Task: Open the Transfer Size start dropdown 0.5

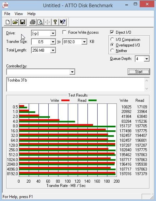Action: (x=53, y=42)
